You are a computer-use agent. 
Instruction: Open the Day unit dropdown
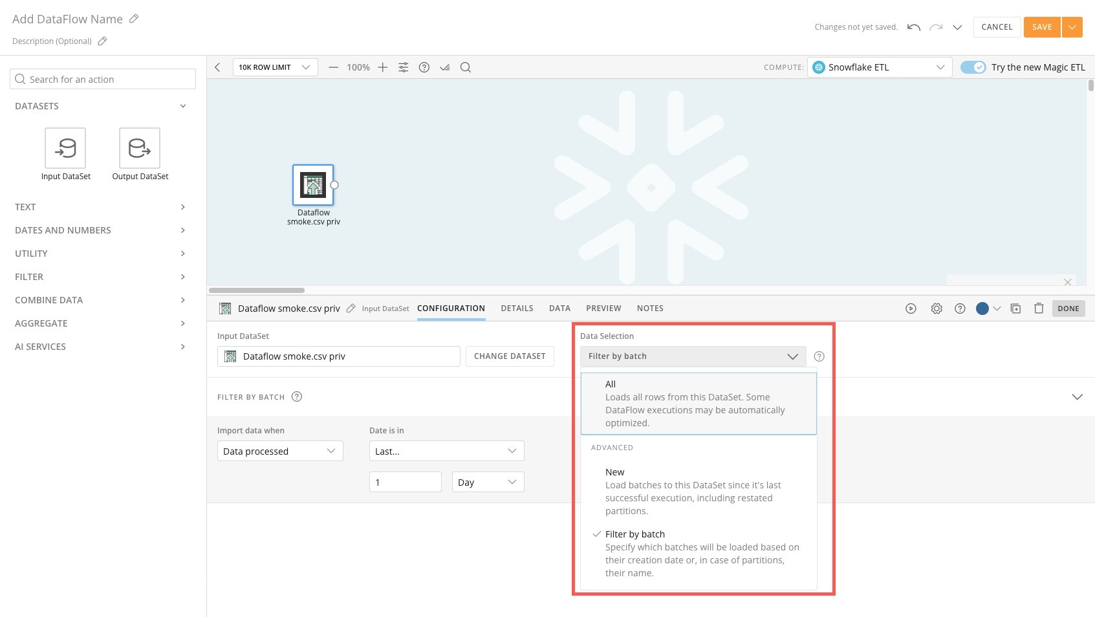pos(488,482)
